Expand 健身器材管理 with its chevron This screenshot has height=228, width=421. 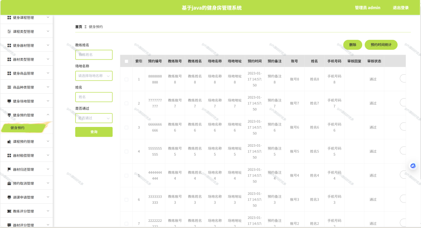coord(48,45)
